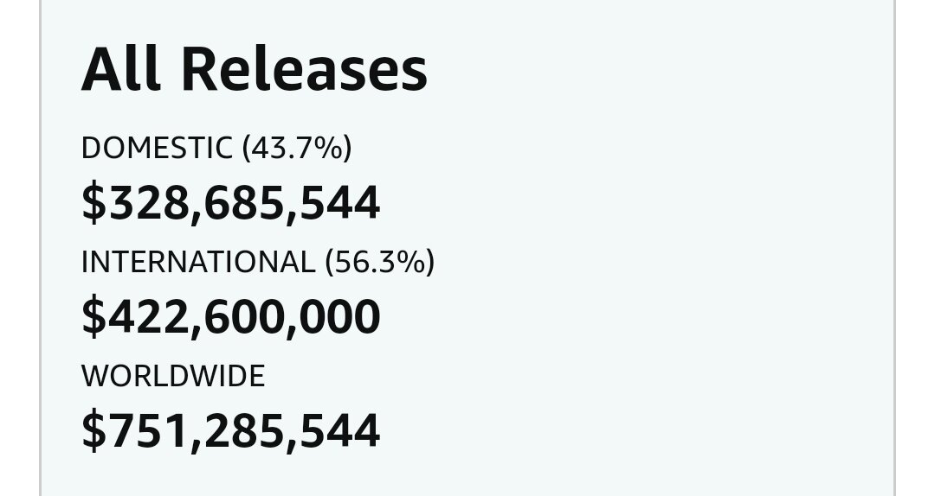Click the $328,685,544 domestic gross
Screen dimensions: 935x496
231,204
